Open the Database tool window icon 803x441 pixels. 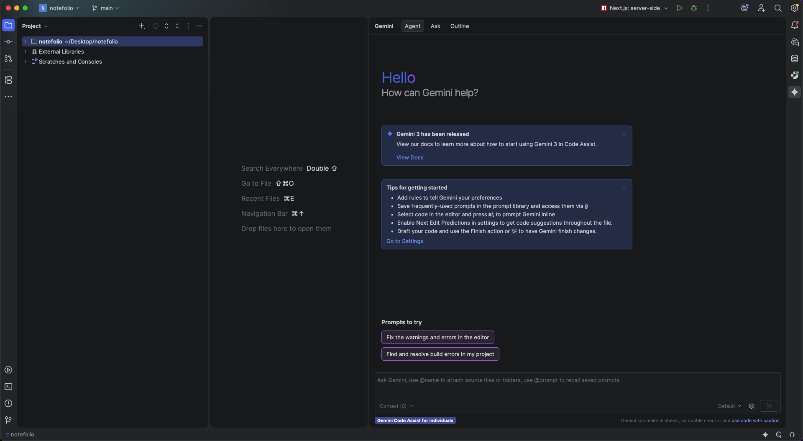pyautogui.click(x=795, y=59)
